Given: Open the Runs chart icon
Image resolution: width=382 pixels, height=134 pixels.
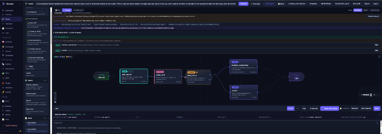Looking at the screenshot, I should point(3,101).
